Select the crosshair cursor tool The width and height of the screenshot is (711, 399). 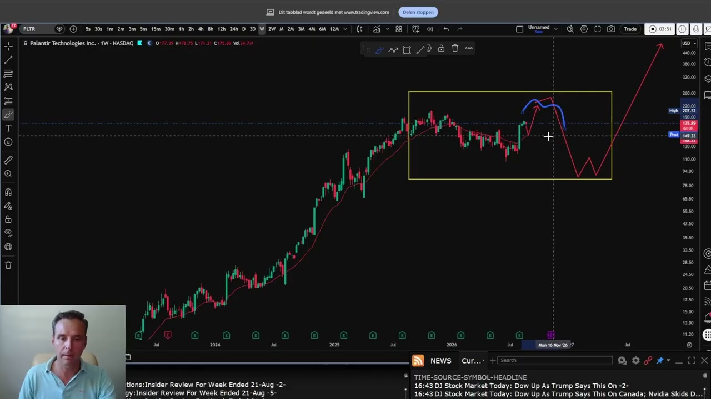pos(8,47)
